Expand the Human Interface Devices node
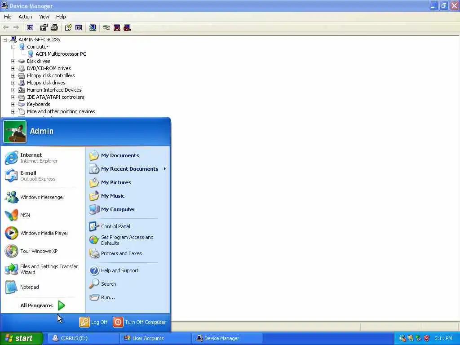This screenshot has height=345, width=460. (x=13, y=90)
